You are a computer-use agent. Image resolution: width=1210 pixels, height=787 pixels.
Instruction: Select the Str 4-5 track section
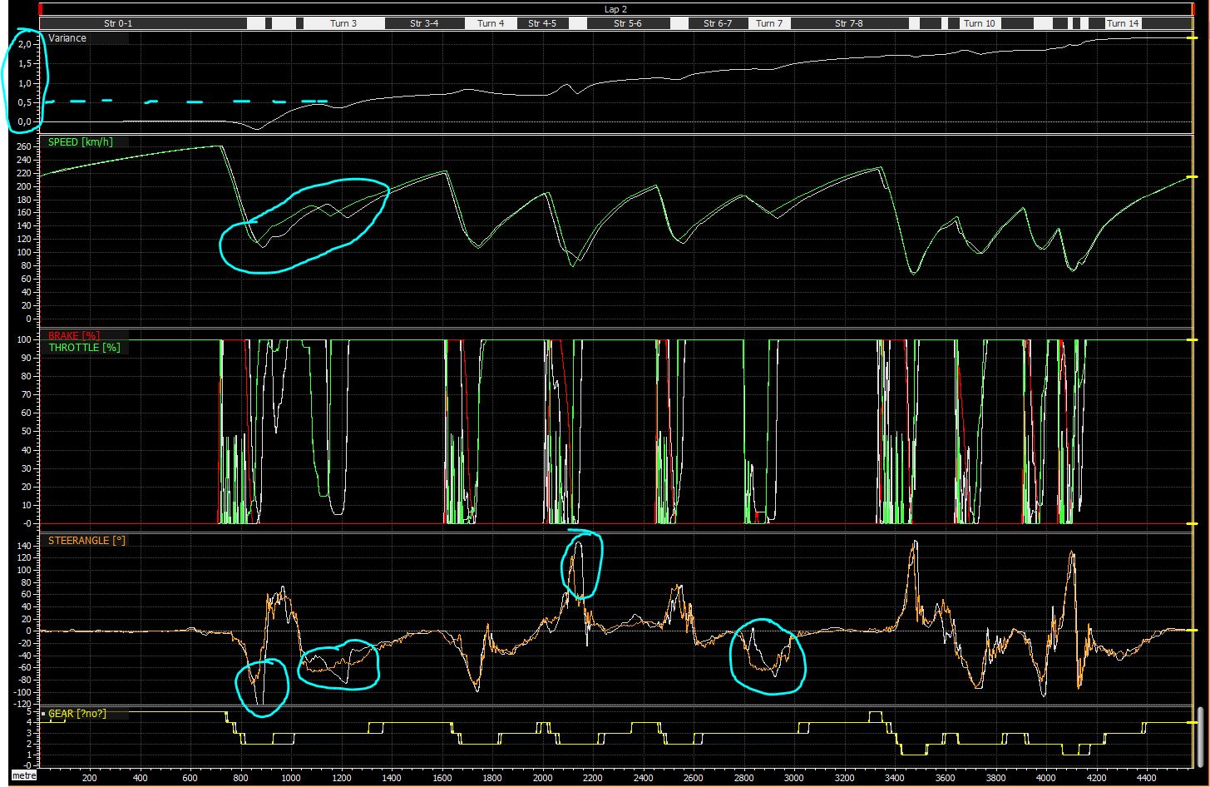point(542,23)
